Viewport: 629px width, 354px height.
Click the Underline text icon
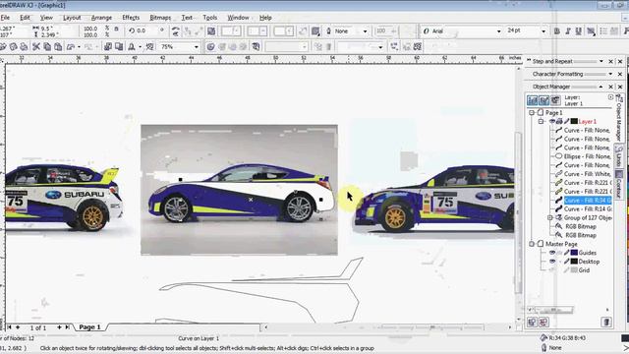pyautogui.click(x=579, y=31)
